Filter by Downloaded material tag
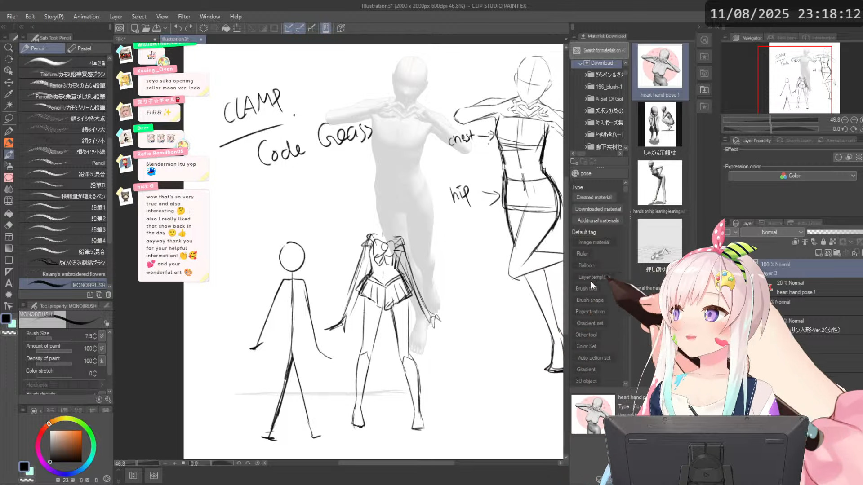Viewport: 863px width, 485px height. pyautogui.click(x=598, y=209)
